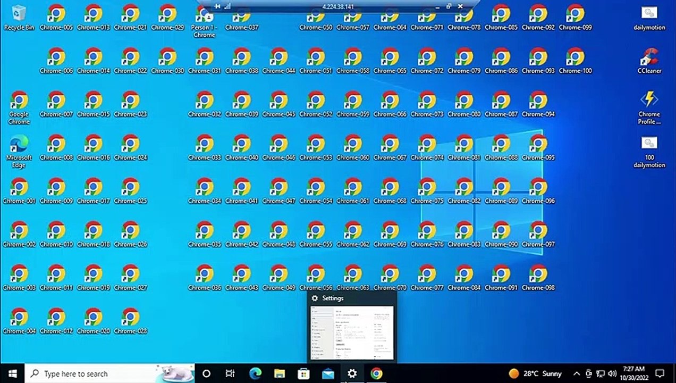Select the Chrome-094 desktop shortcut
676x383 pixels.
coord(538,104)
